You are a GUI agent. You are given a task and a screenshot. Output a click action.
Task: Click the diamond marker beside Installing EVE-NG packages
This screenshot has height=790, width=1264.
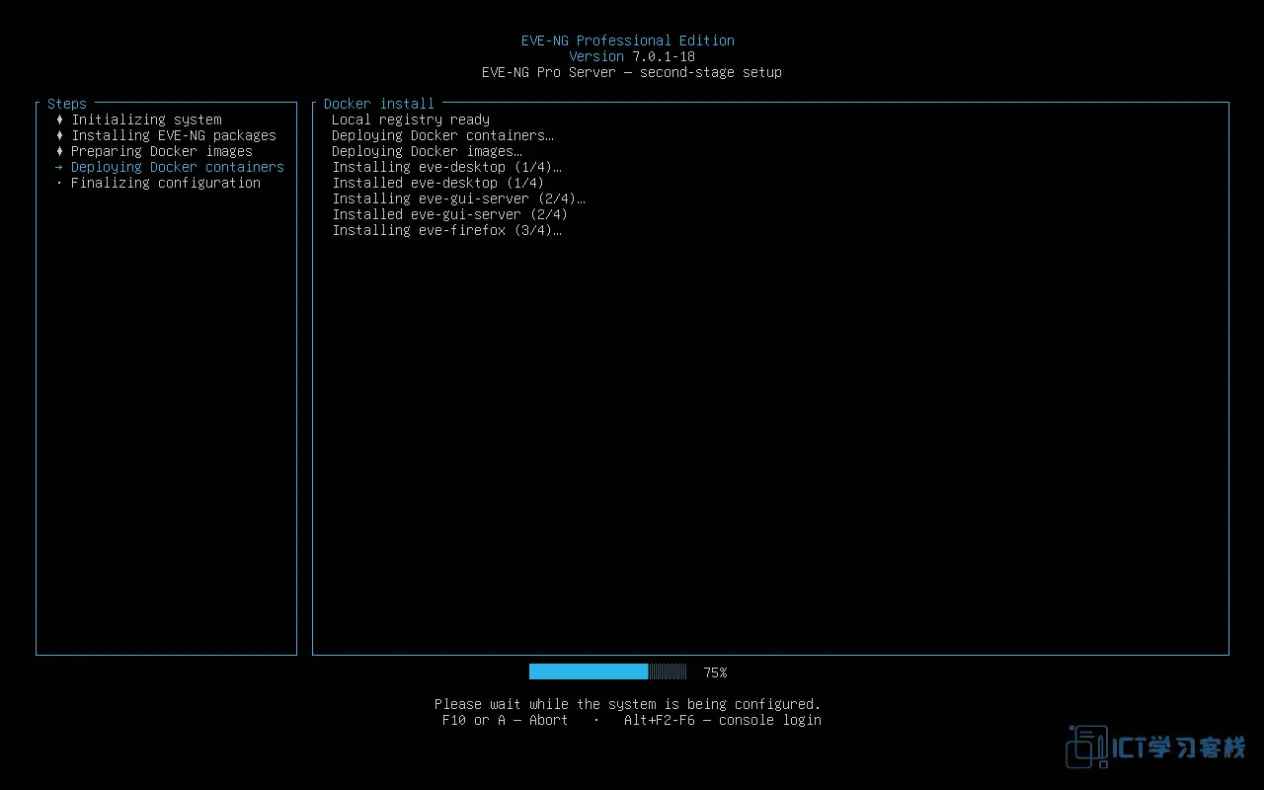59,135
